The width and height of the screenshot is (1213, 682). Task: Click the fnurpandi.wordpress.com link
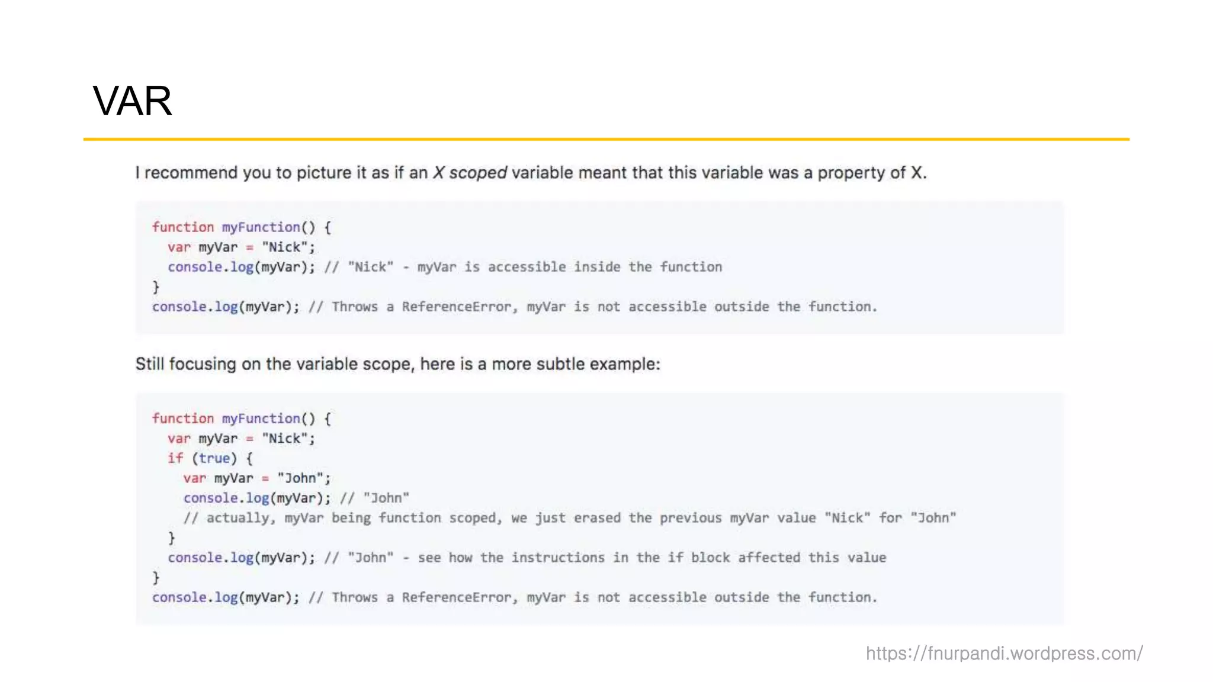pyautogui.click(x=1004, y=653)
